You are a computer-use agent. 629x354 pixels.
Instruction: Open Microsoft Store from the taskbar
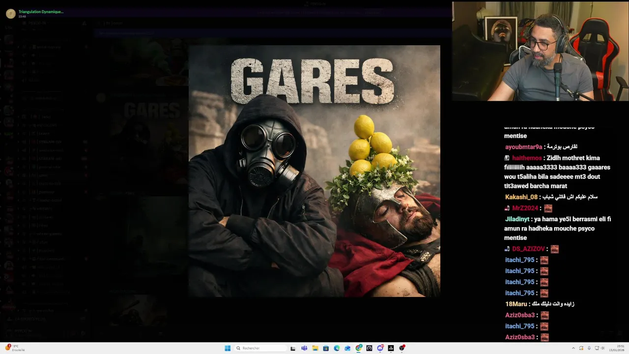[x=326, y=348]
